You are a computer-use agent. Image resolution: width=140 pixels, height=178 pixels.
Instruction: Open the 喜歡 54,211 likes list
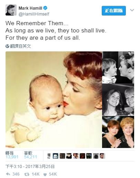click(31, 155)
